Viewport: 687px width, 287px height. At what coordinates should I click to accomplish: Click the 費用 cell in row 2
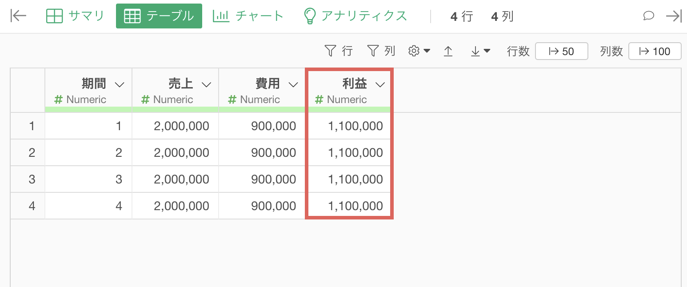click(x=262, y=153)
